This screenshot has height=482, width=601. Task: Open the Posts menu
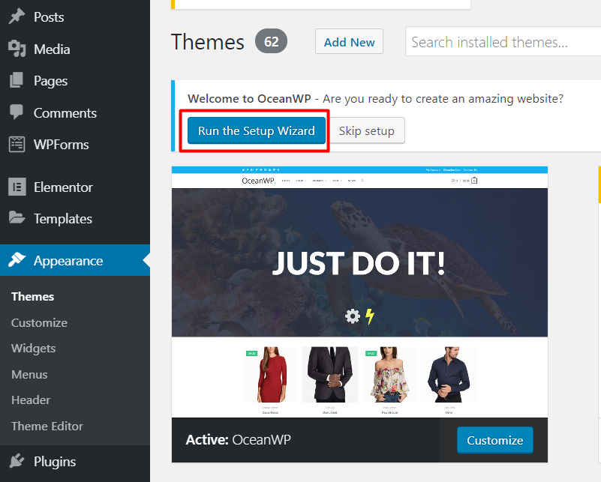(75, 16)
